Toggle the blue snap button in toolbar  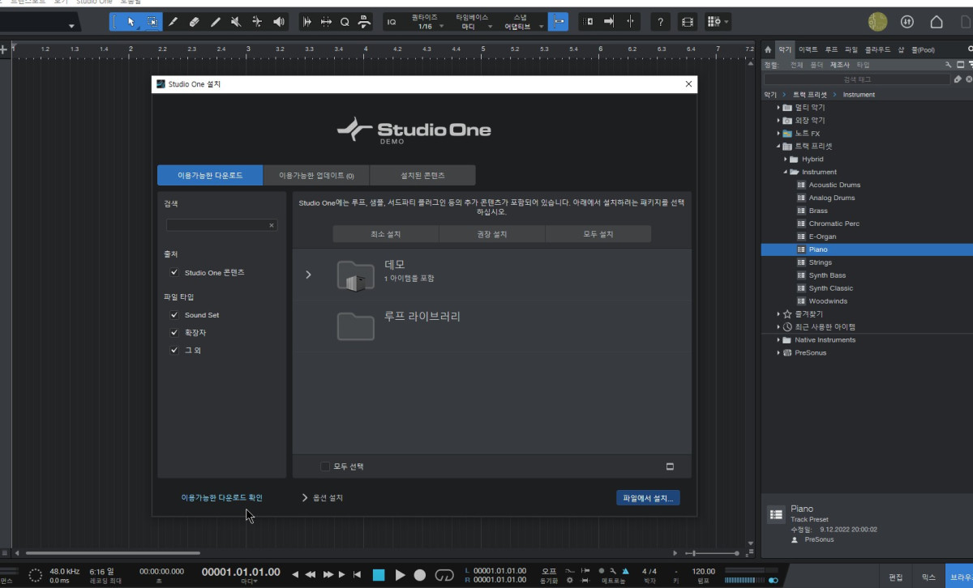(558, 22)
